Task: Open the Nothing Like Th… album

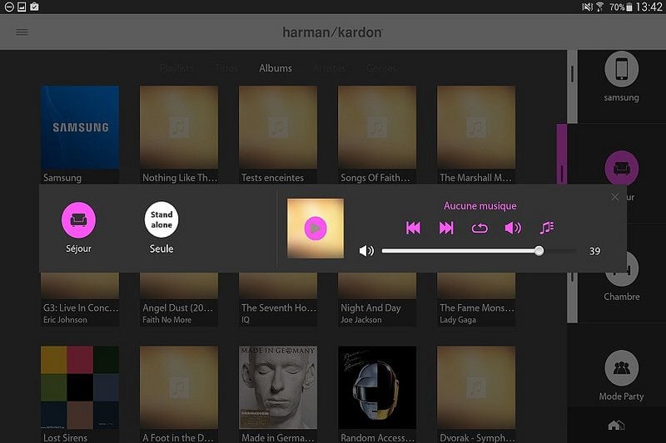Action: pyautogui.click(x=179, y=134)
